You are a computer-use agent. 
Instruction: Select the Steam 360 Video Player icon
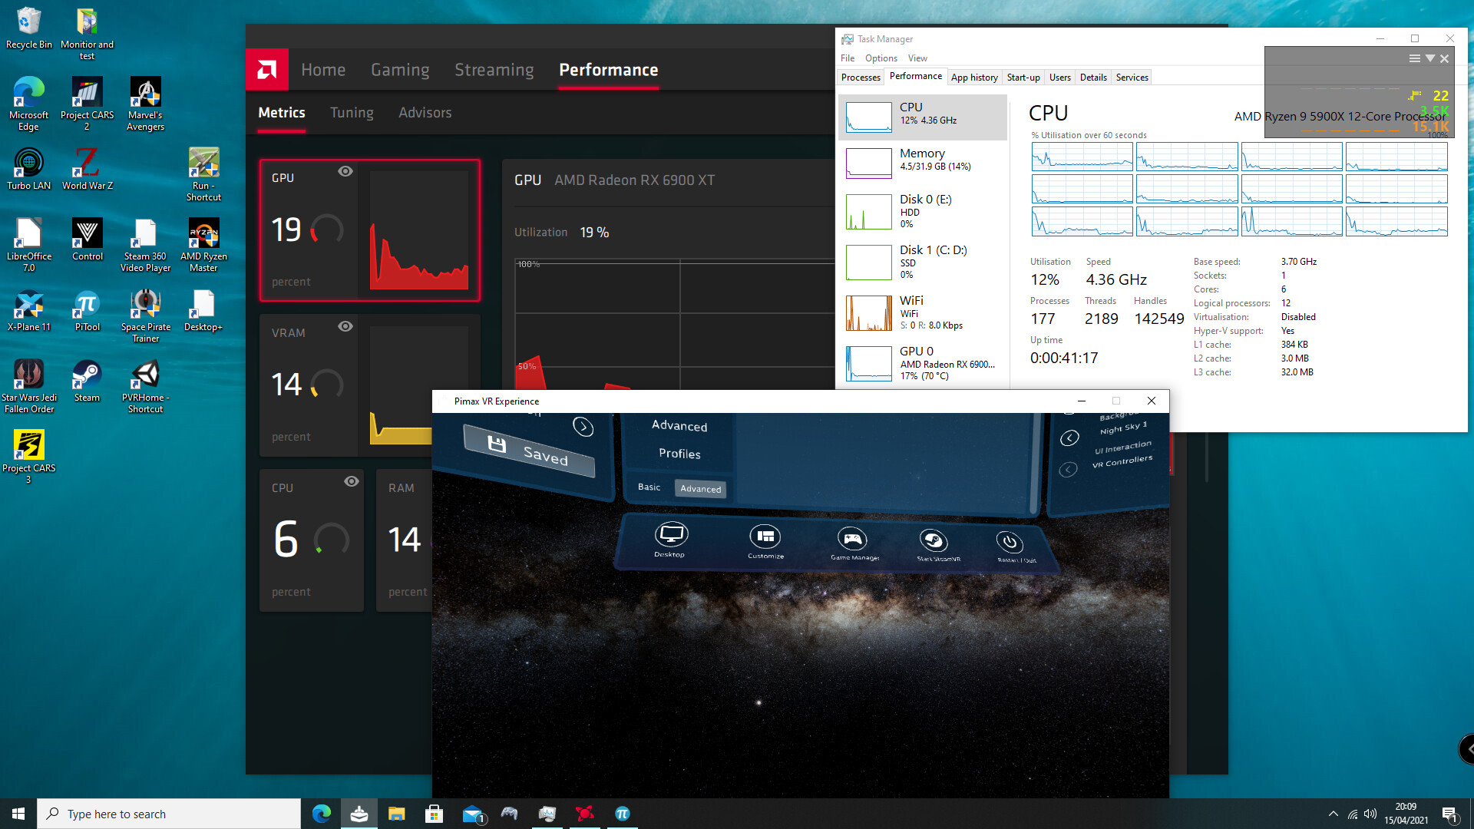pos(145,246)
